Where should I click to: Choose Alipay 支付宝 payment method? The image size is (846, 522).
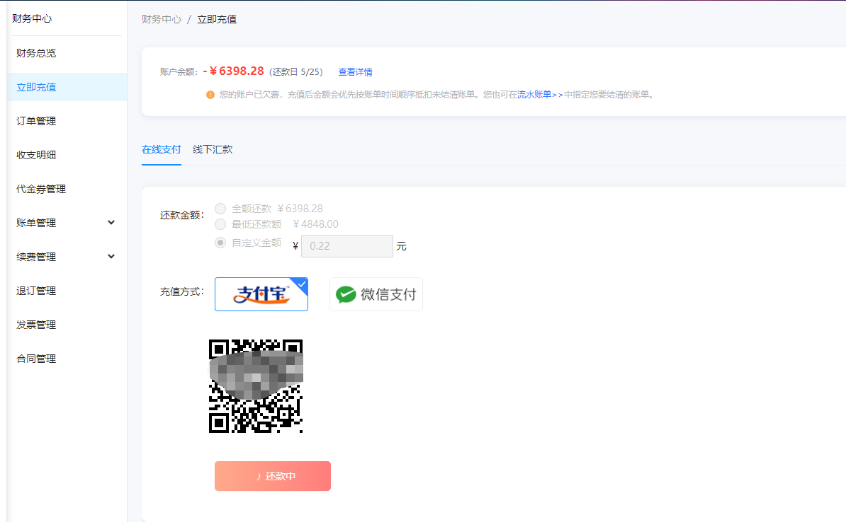point(261,294)
